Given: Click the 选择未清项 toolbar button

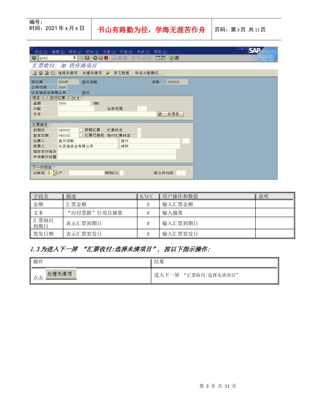Looking at the screenshot, I should click(x=68, y=73).
